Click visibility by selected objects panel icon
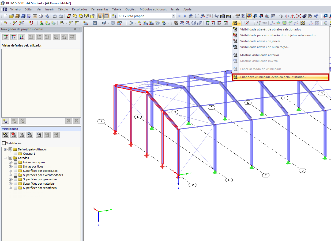This screenshot has width=331, height=241. 6,135
